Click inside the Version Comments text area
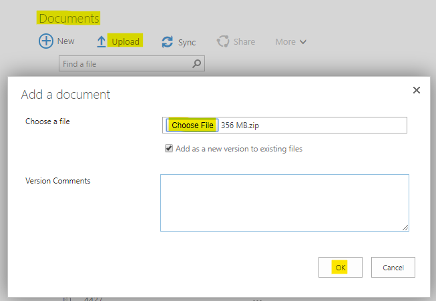Screen dimensions: 436x301 (284, 203)
